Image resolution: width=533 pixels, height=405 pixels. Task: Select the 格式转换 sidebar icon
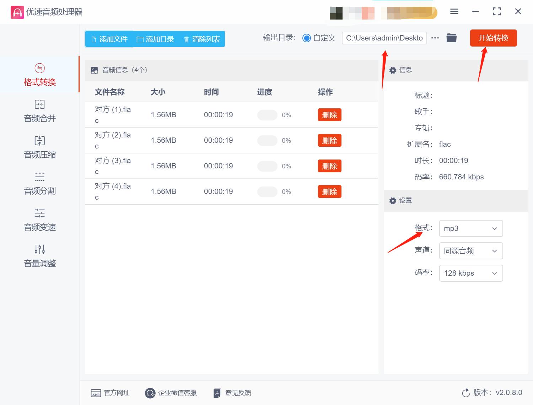click(x=39, y=75)
